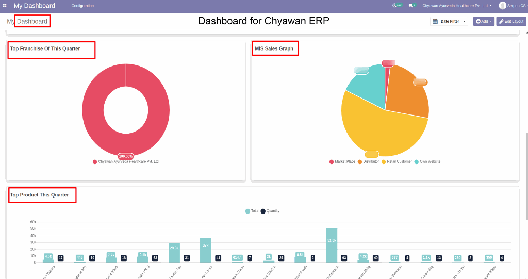Click the Edit Layout button
Screen dimensions: 528x279
[511, 21]
